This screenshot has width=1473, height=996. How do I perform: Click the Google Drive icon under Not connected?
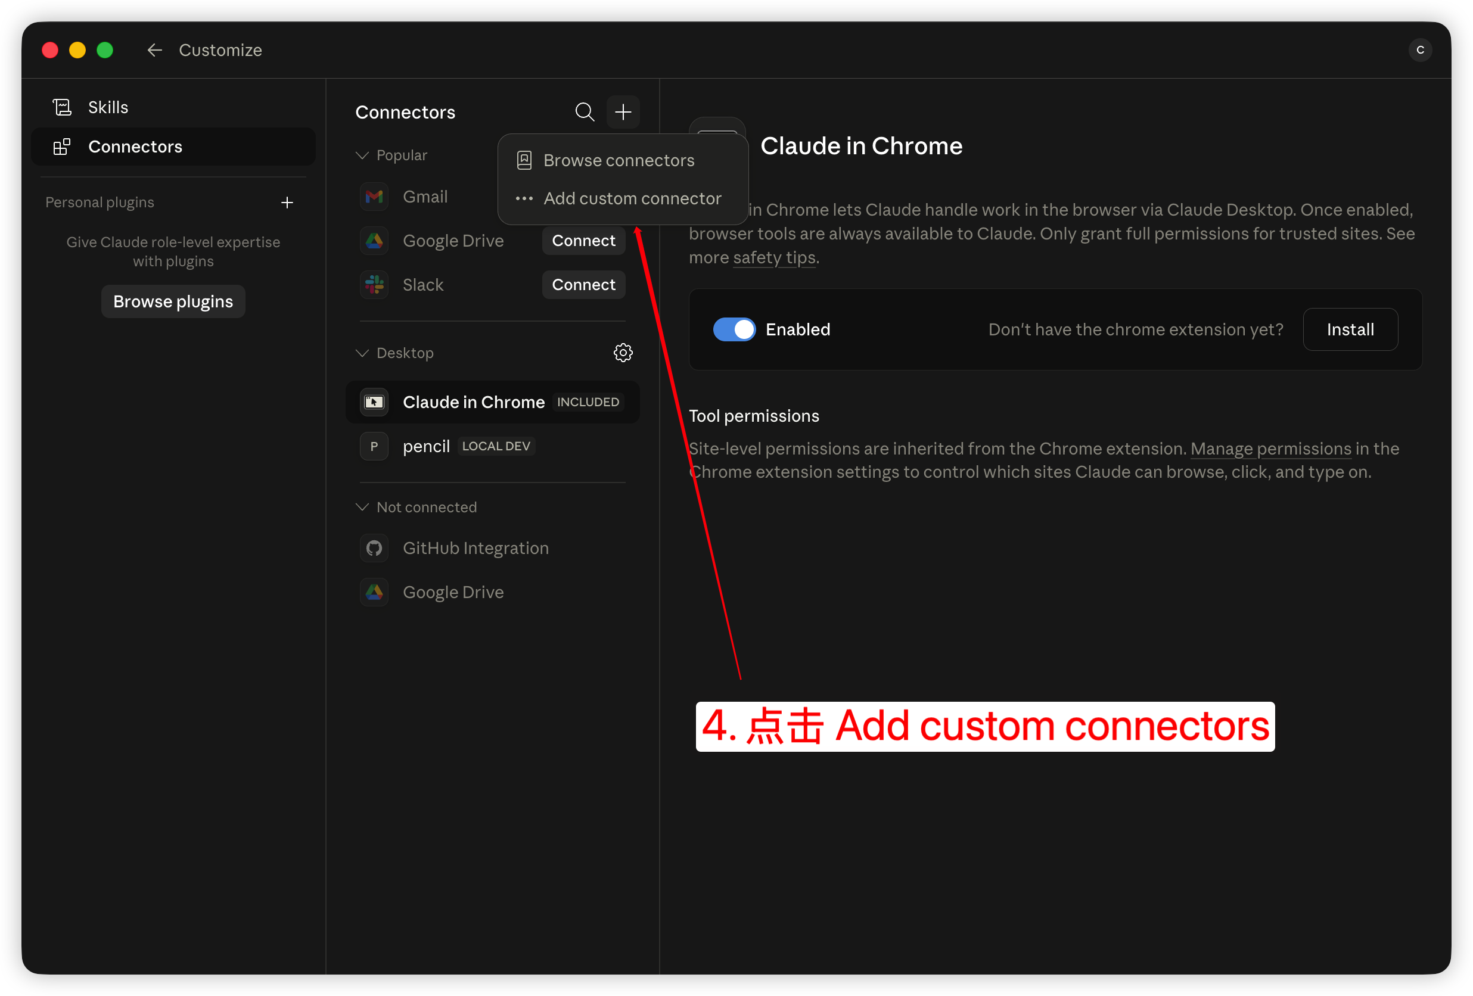pos(374,592)
